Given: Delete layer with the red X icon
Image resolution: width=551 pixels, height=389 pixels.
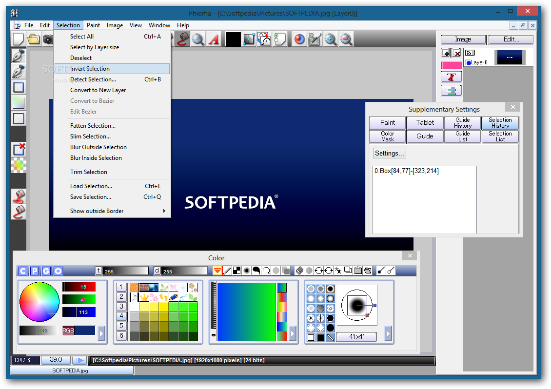Looking at the screenshot, I should (x=457, y=53).
